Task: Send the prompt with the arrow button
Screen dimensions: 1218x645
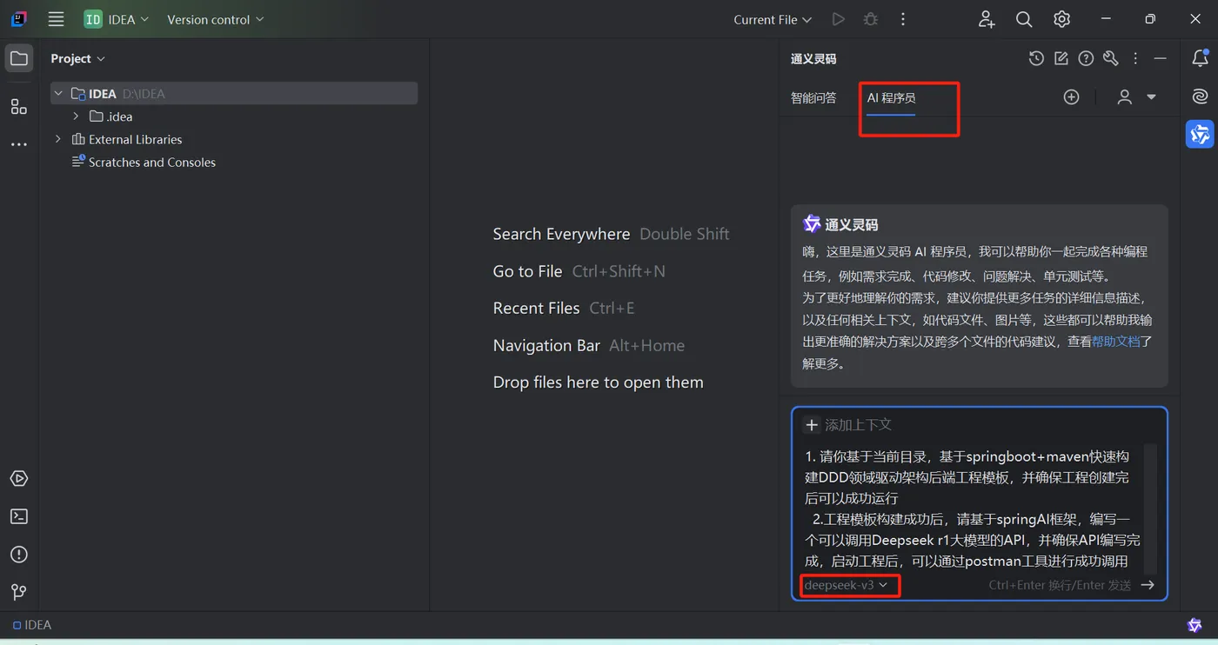Action: pyautogui.click(x=1148, y=585)
